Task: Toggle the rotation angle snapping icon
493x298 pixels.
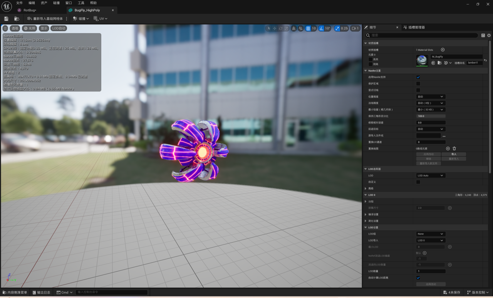Action: pos(322,28)
